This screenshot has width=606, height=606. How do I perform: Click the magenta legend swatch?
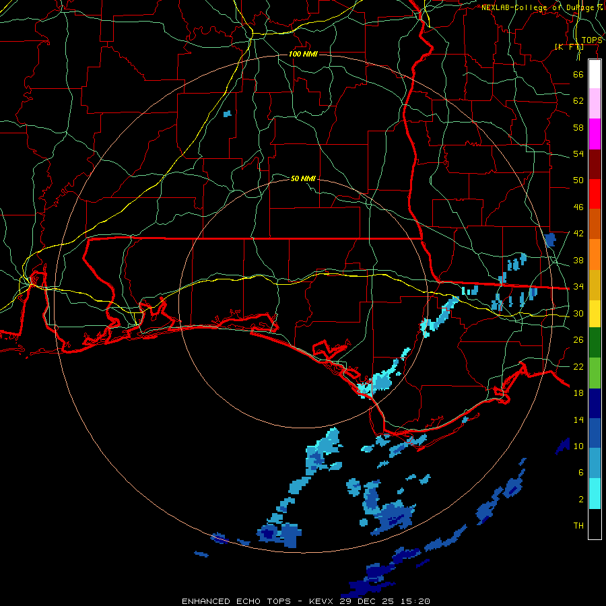pyautogui.click(x=595, y=134)
